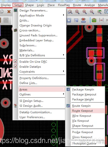Open Cross-section editor entry
The height and width of the screenshot is (147, 108).
[x=30, y=30]
